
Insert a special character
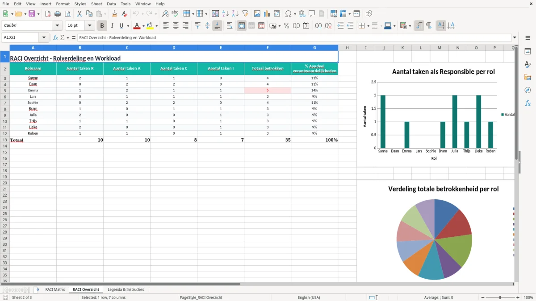click(288, 14)
